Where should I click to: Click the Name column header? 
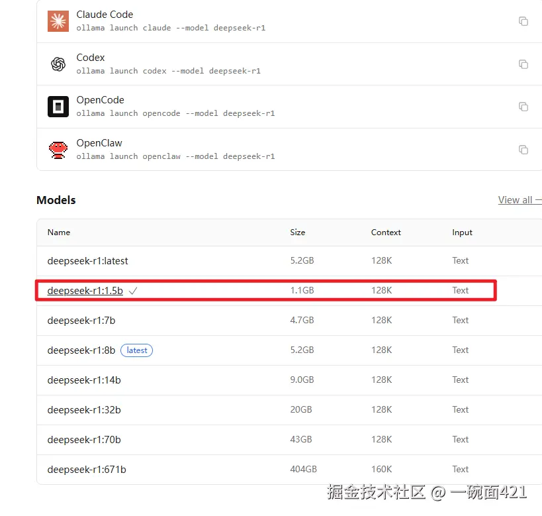(x=59, y=232)
